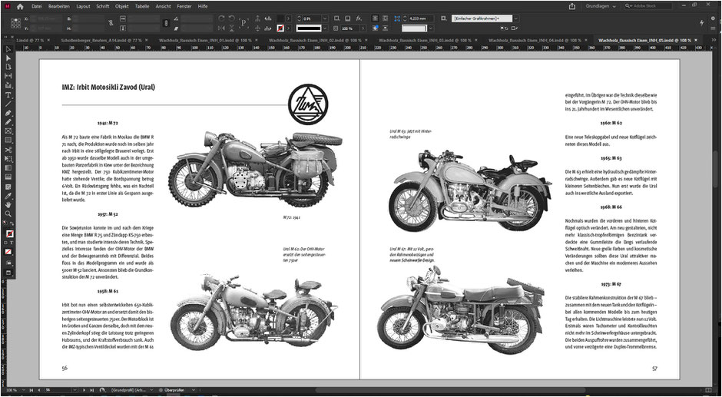
Task: Open the Datei menu
Action: pos(37,6)
